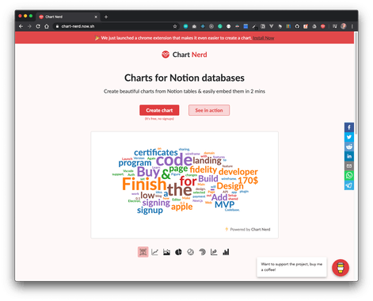Open the Chrome profile avatar
The height and width of the screenshot is (301, 373).
tap(344, 26)
